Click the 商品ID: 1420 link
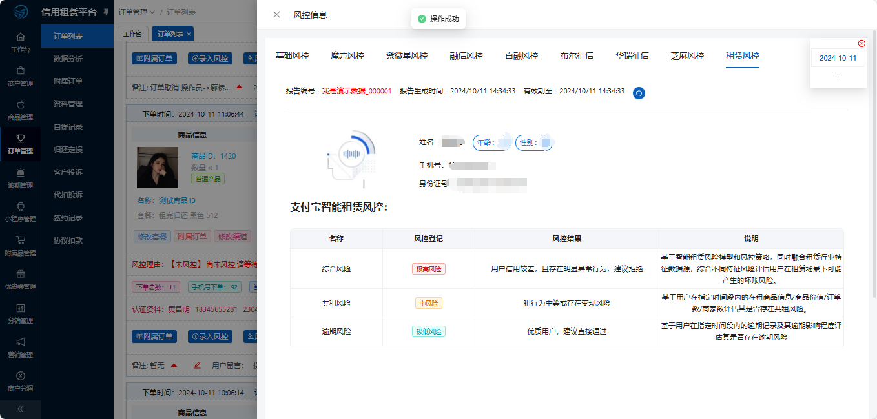Screen dimensions: 877x419 214,156
